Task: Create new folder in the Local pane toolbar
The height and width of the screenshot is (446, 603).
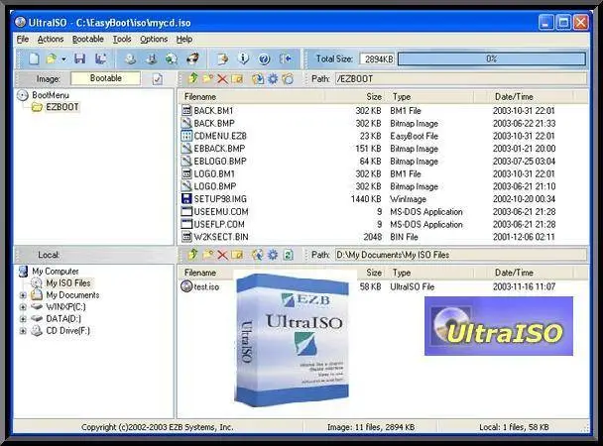Action: point(207,255)
